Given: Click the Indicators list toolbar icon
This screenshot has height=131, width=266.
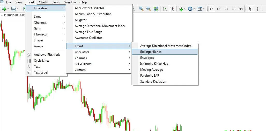Looking at the screenshot, I should [x=181, y=9].
